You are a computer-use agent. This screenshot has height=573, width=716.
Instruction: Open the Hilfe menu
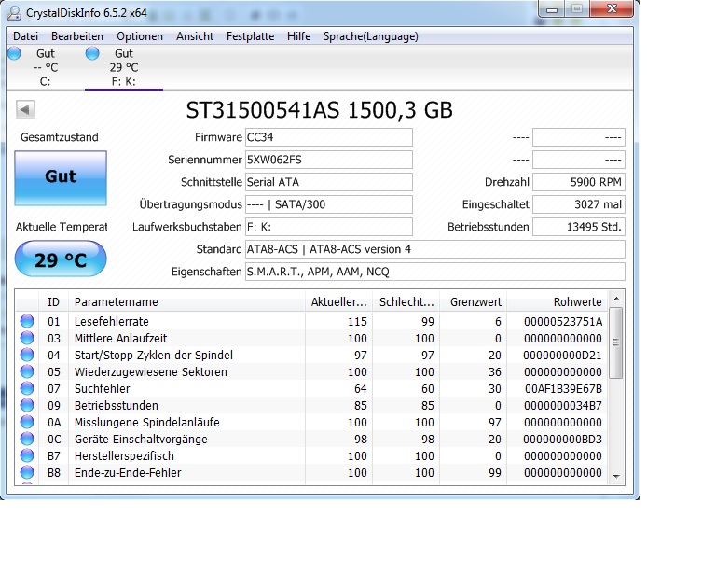point(298,36)
